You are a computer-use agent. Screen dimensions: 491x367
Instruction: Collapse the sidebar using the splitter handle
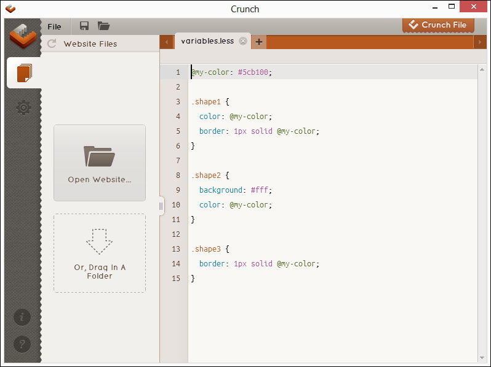[161, 206]
